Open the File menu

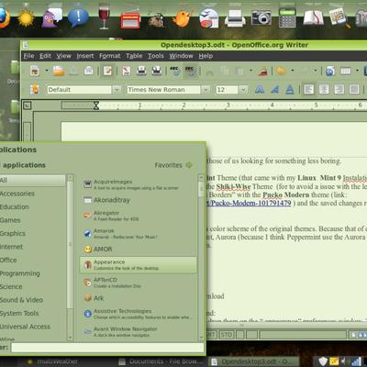tap(28, 56)
